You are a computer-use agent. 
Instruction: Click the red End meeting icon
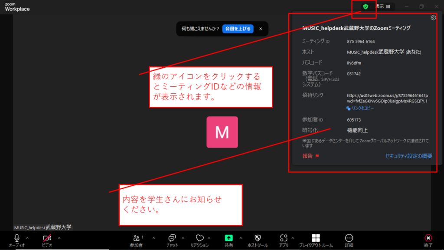(x=428, y=238)
